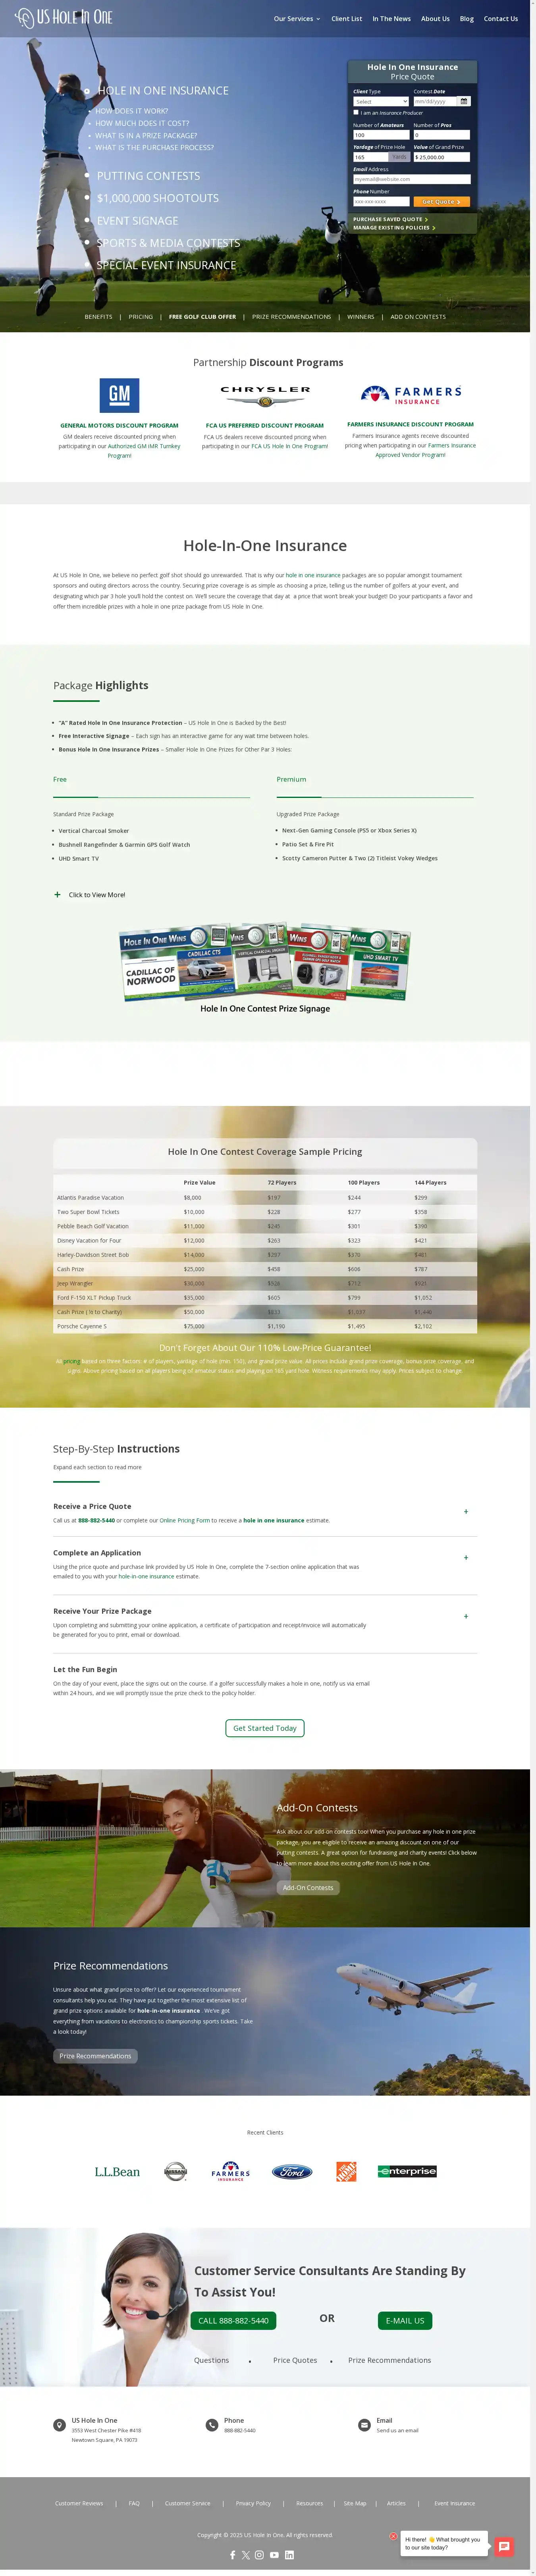
Task: Open the contest date calendar picker
Action: [x=464, y=101]
